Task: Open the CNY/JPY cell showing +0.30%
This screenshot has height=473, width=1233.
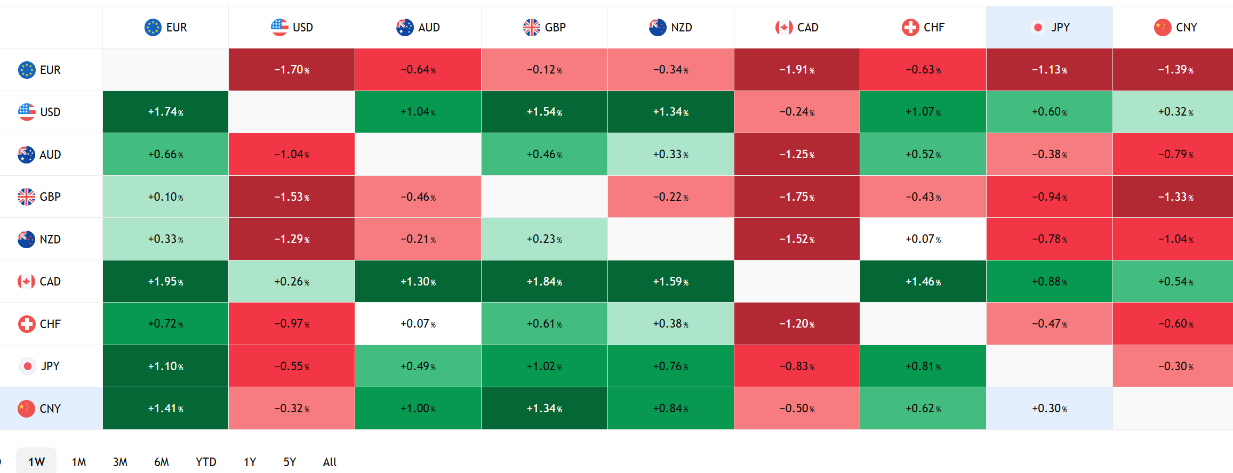Action: pos(1049,409)
